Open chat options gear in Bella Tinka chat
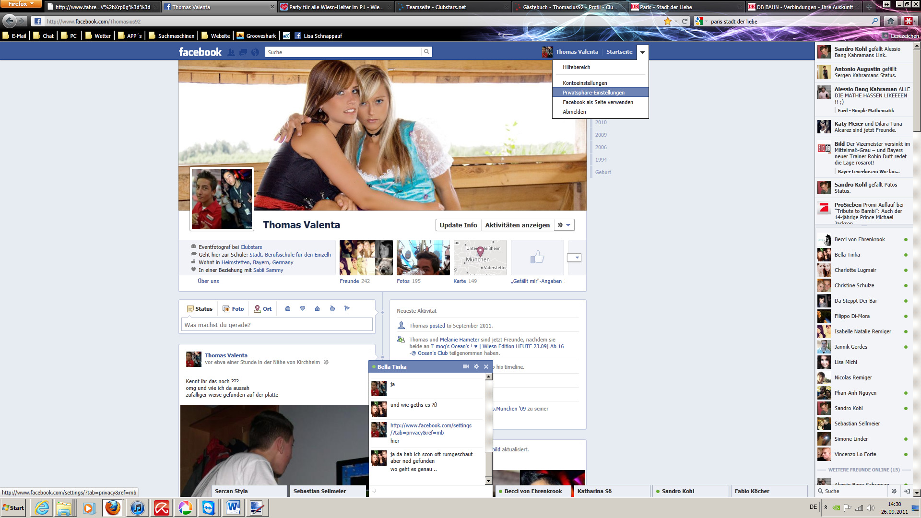The width and height of the screenshot is (921, 518). click(476, 366)
